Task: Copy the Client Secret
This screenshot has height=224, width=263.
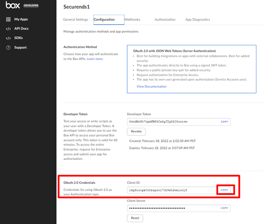Action: [x=224, y=208]
